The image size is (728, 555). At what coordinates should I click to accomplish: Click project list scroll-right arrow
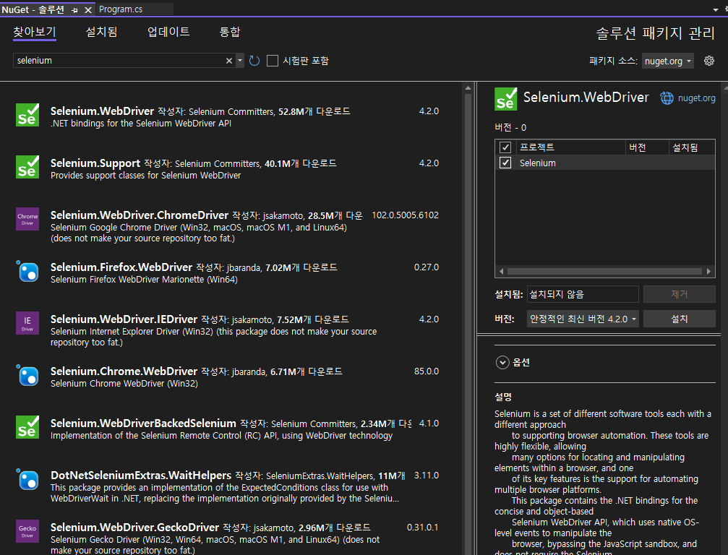click(708, 271)
